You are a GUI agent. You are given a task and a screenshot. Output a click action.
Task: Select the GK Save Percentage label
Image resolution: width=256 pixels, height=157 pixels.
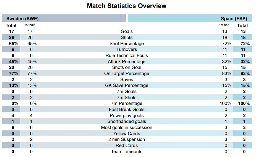pyautogui.click(x=127, y=86)
